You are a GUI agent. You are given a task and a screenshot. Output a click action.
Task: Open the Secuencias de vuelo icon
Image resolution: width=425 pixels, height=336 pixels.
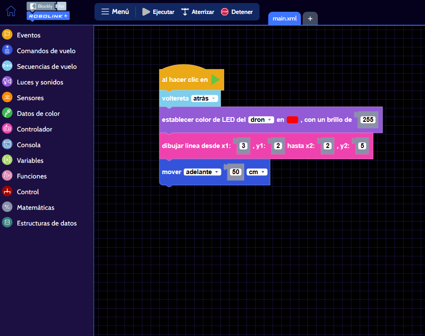[x=7, y=66]
